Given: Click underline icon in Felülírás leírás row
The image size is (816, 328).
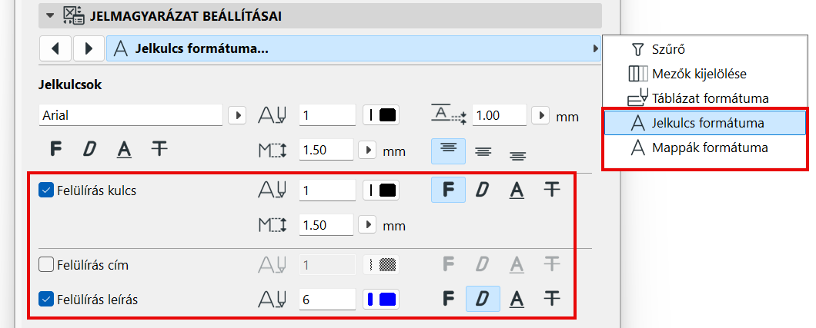Looking at the screenshot, I should click(517, 297).
